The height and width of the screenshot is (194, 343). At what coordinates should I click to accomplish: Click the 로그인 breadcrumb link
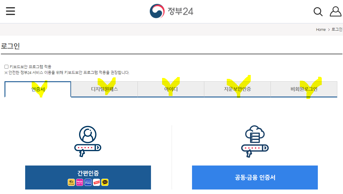[337, 29]
